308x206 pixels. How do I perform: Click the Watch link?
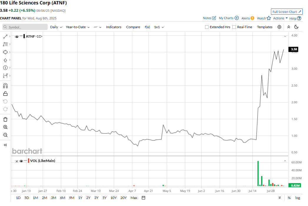pos(262,18)
